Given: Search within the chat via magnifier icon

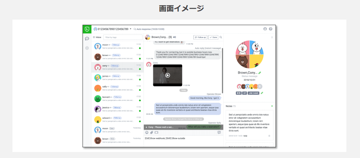Looking at the screenshot, I should 221,37.
